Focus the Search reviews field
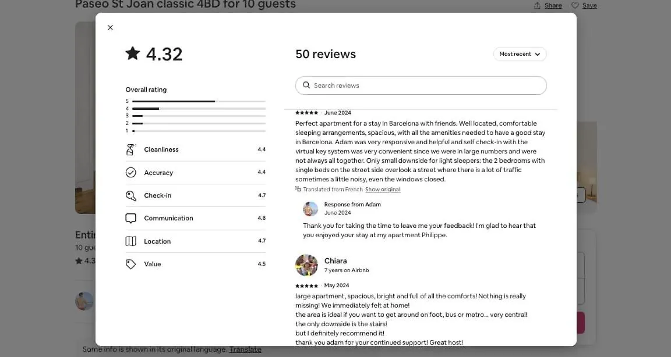671x357 pixels. [x=421, y=85]
